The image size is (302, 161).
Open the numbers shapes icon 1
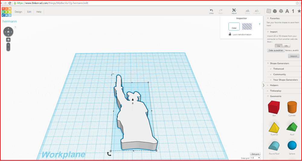click(293, 11)
